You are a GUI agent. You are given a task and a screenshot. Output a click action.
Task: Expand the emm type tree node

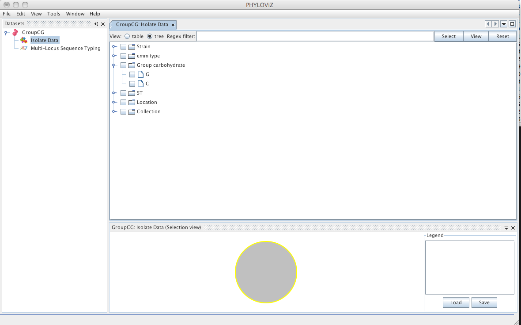[114, 56]
